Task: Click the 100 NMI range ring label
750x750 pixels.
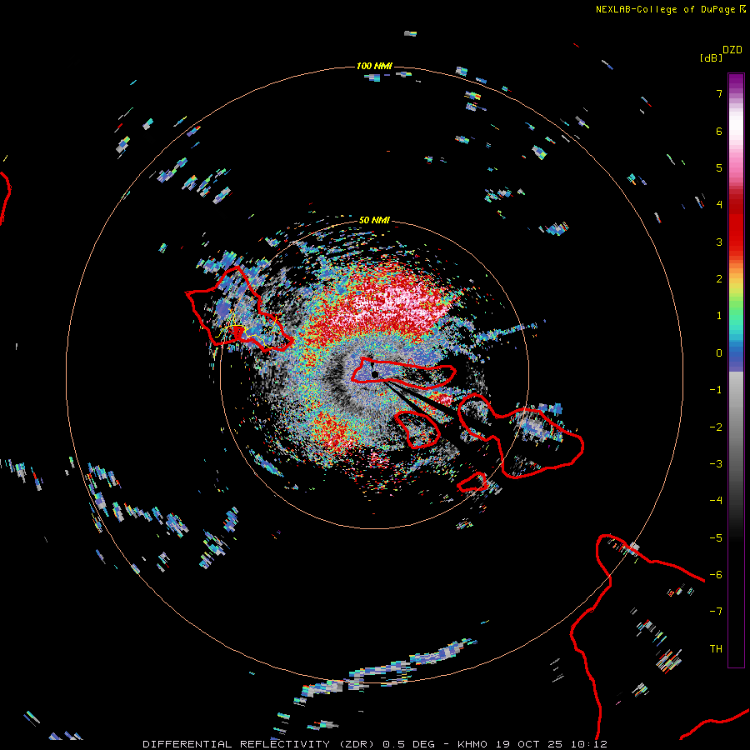Action: point(374,66)
